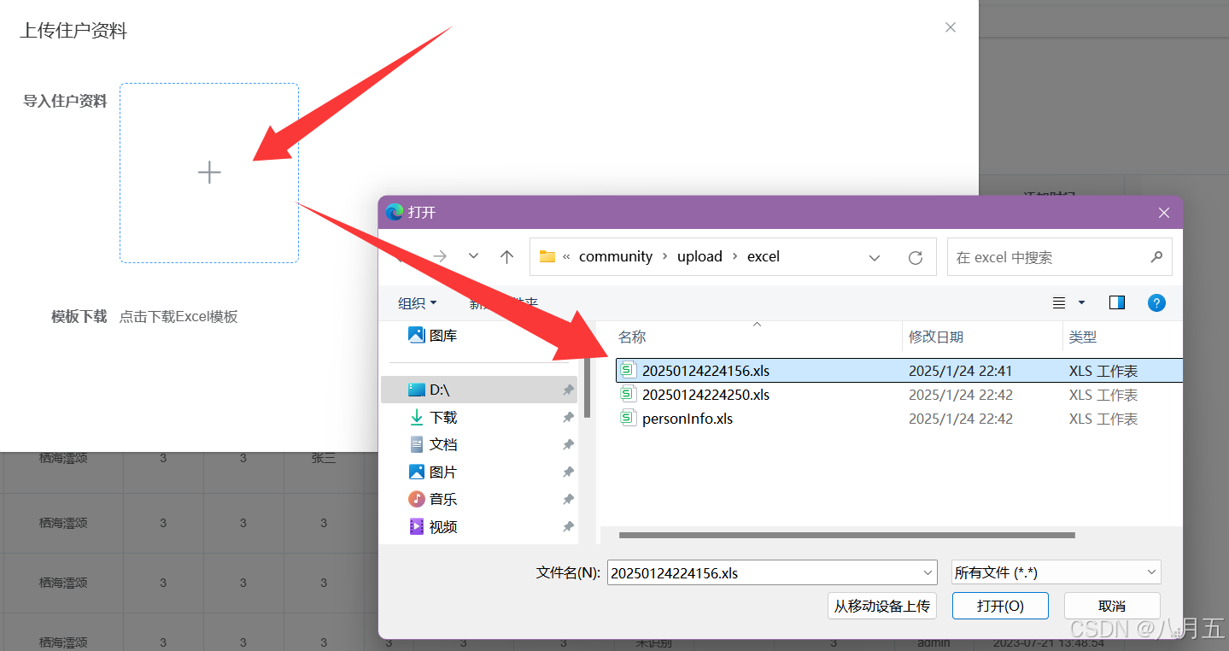Select the excel breadcrumb segment

point(764,256)
